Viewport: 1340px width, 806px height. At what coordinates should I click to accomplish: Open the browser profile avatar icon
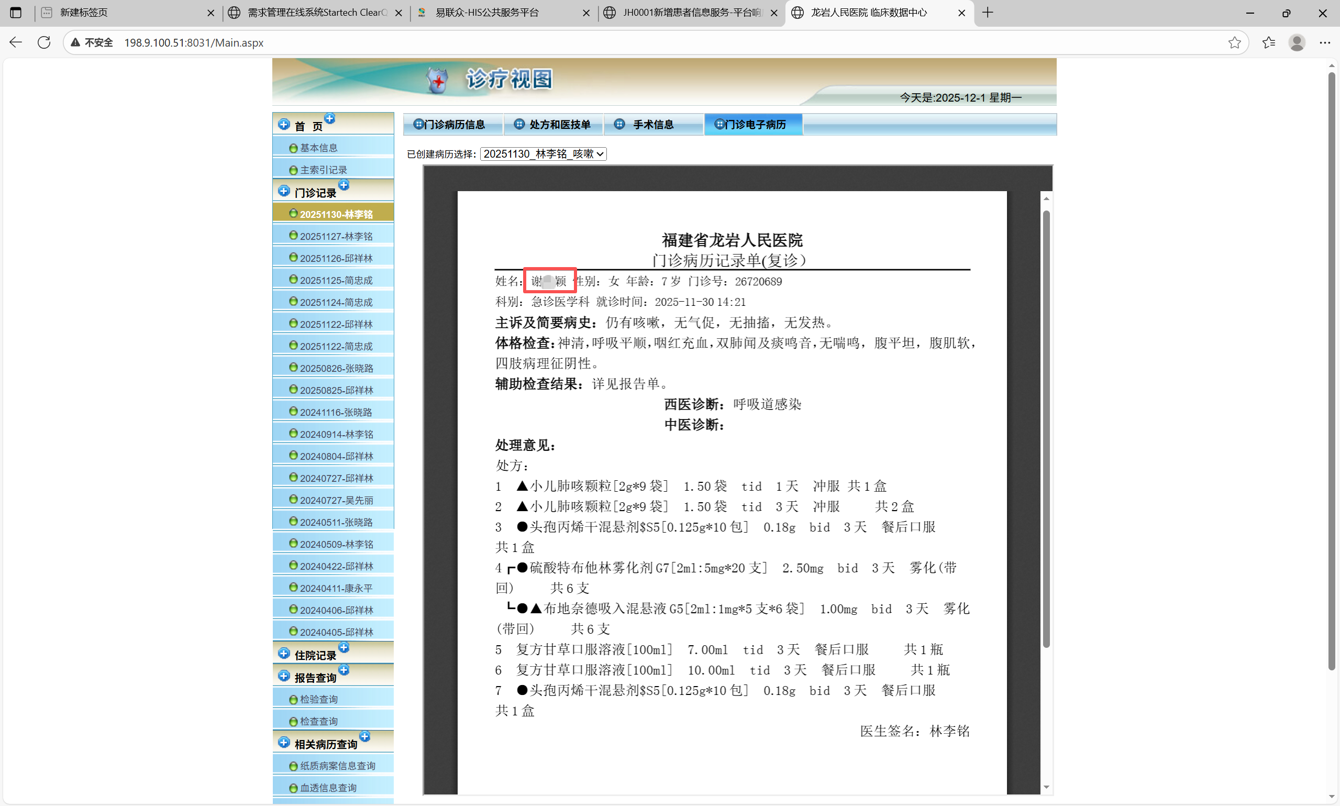[1297, 42]
